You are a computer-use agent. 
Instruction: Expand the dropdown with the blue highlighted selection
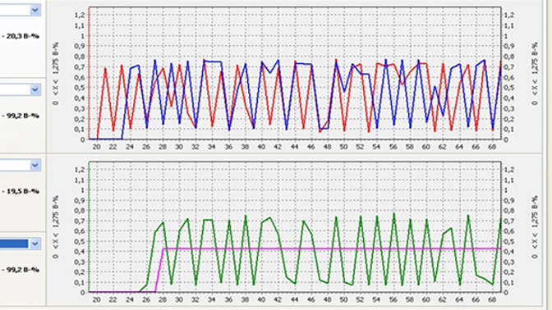pyautogui.click(x=34, y=244)
